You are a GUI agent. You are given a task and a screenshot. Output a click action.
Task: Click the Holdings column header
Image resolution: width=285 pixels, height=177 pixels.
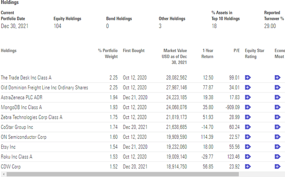click(8, 51)
